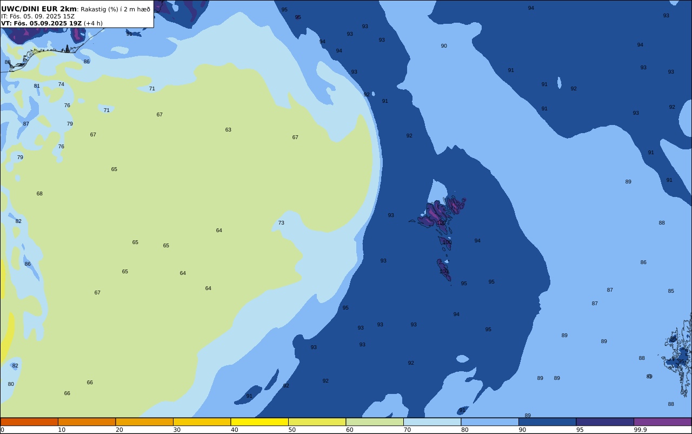
Task: Select the "VT: Fös. 05.09.2025 19Z" line
Action: pyautogui.click(x=41, y=23)
